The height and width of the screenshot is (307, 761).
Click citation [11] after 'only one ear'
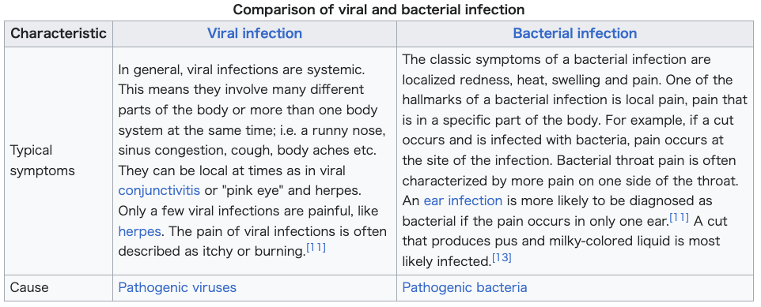[x=679, y=218]
